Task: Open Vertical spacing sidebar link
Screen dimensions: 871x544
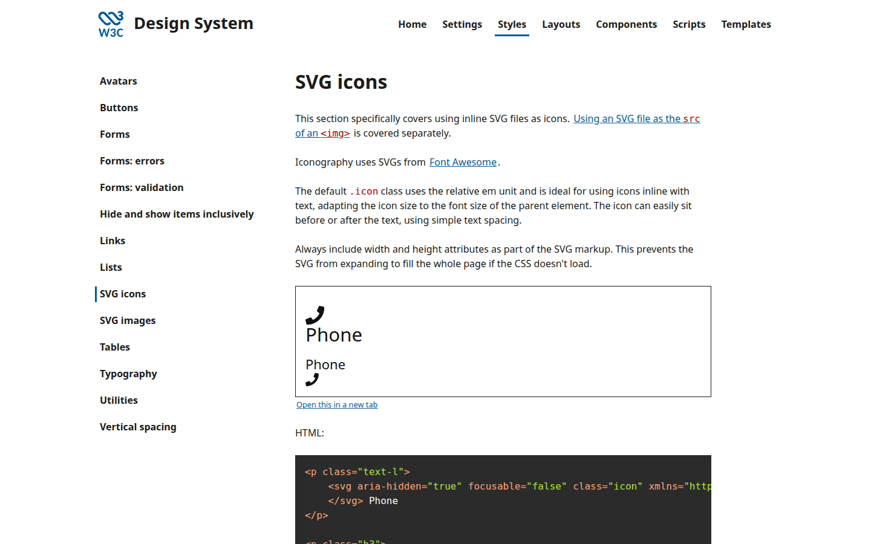Action: point(138,427)
